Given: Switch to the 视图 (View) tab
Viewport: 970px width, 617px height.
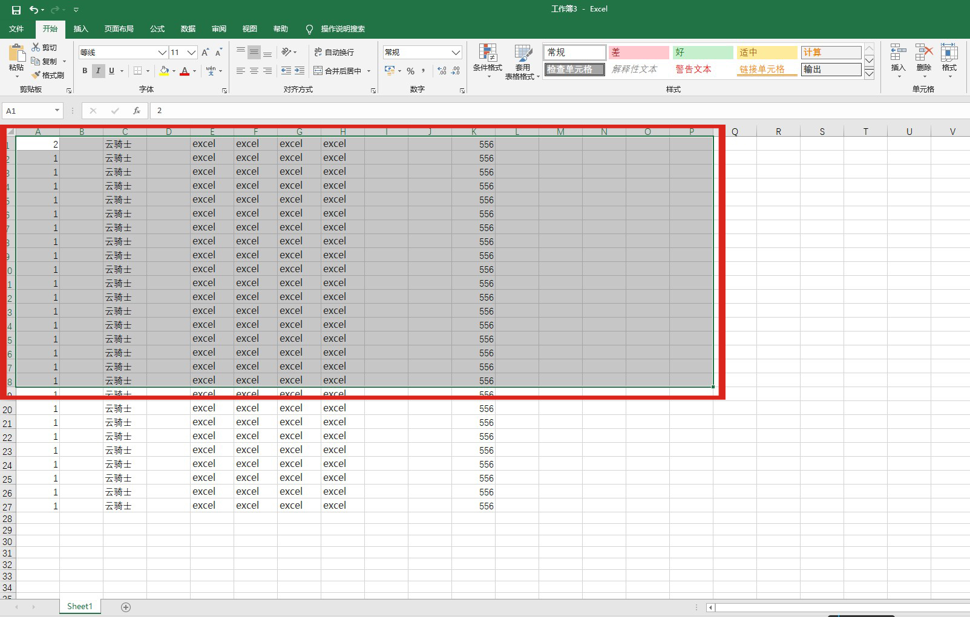Looking at the screenshot, I should tap(250, 28).
